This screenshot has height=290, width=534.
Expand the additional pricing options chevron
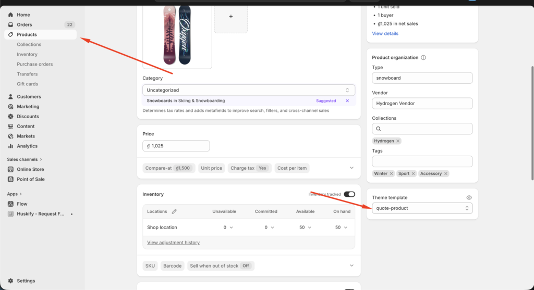pos(351,168)
